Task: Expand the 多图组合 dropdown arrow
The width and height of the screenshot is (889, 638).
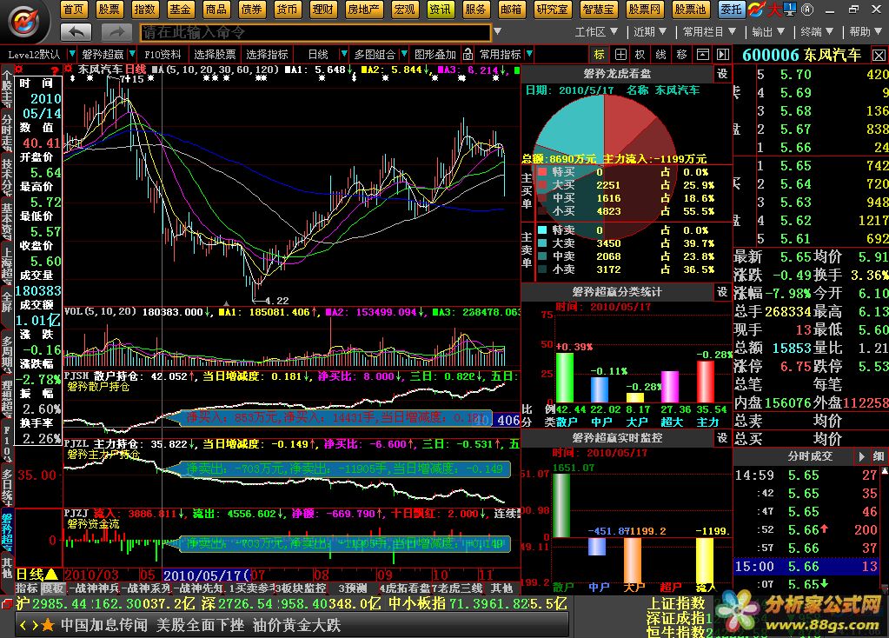Action: coord(404,55)
